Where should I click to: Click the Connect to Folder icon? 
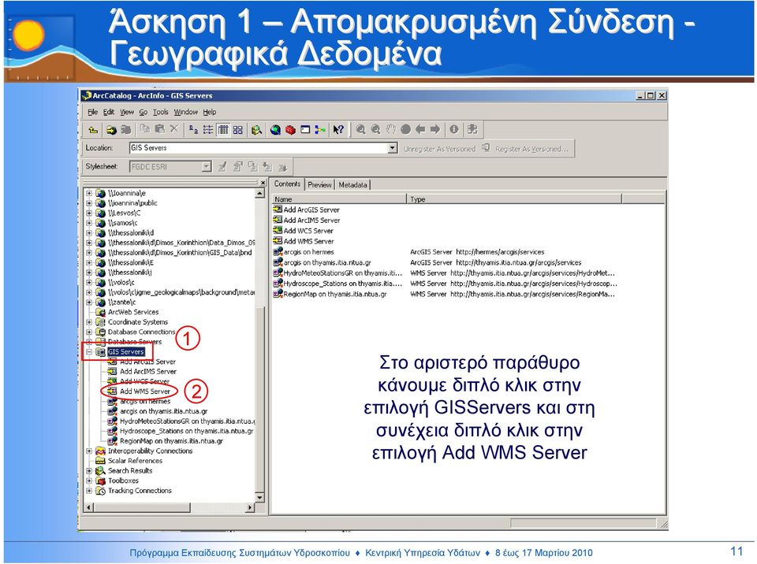111,129
